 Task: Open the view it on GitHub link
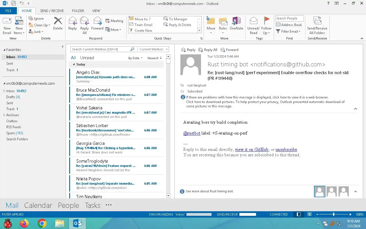[252, 149]
